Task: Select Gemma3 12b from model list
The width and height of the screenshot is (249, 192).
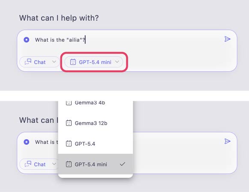Action: point(96,123)
